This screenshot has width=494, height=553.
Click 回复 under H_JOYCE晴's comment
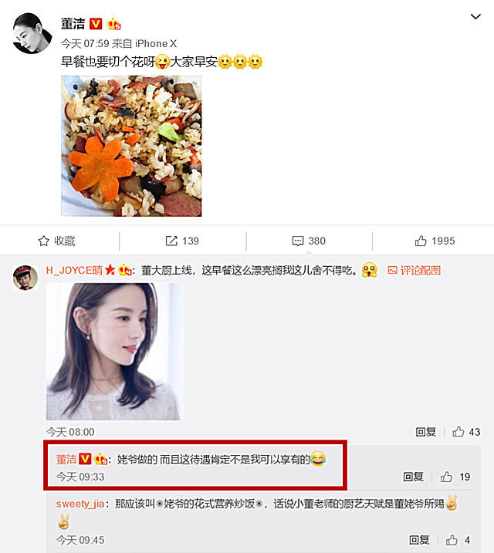pos(425,432)
